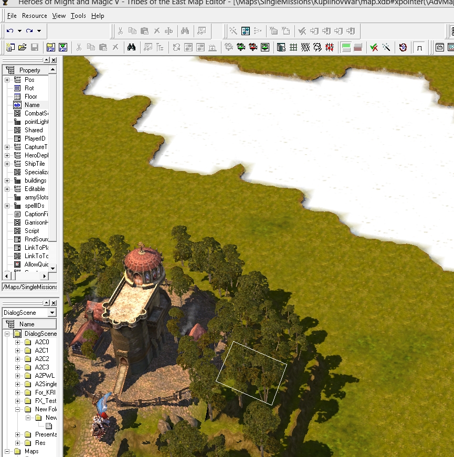
Task: Expand the A2C0 folder
Action: (x=17, y=343)
